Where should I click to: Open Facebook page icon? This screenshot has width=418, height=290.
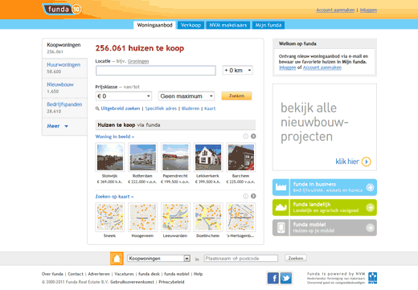coord(273,278)
